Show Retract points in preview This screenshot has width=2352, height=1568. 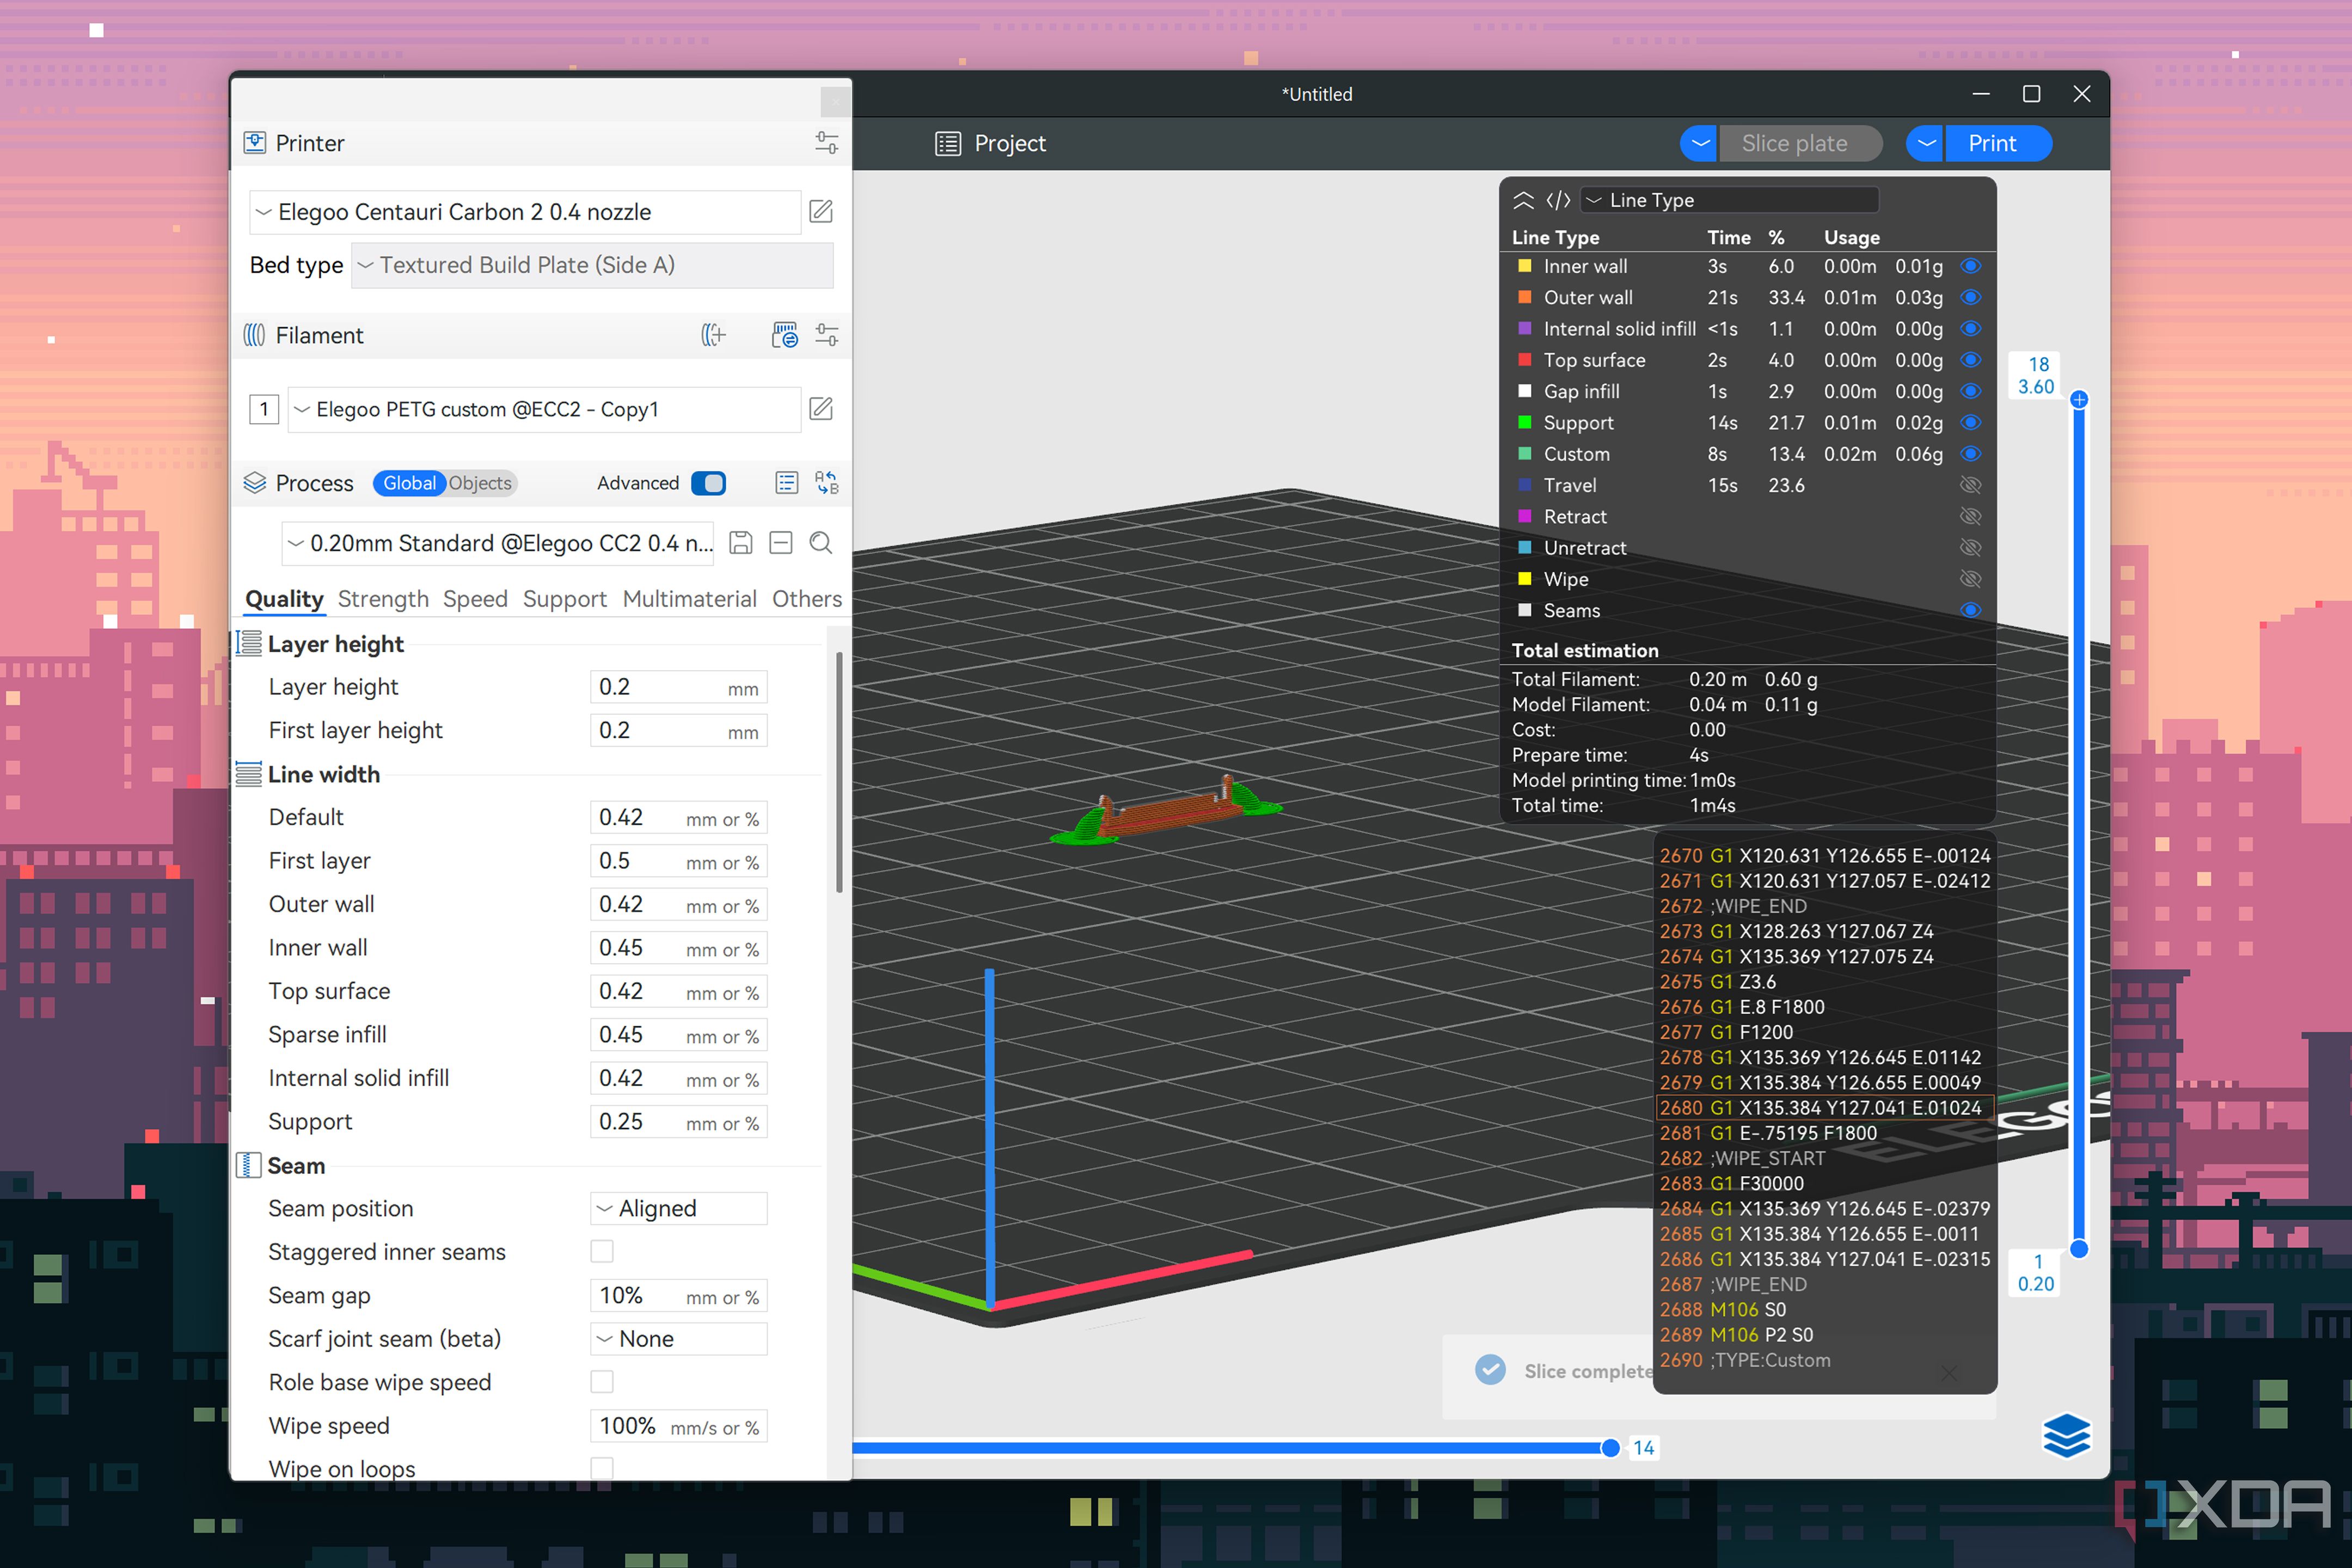click(x=1970, y=516)
